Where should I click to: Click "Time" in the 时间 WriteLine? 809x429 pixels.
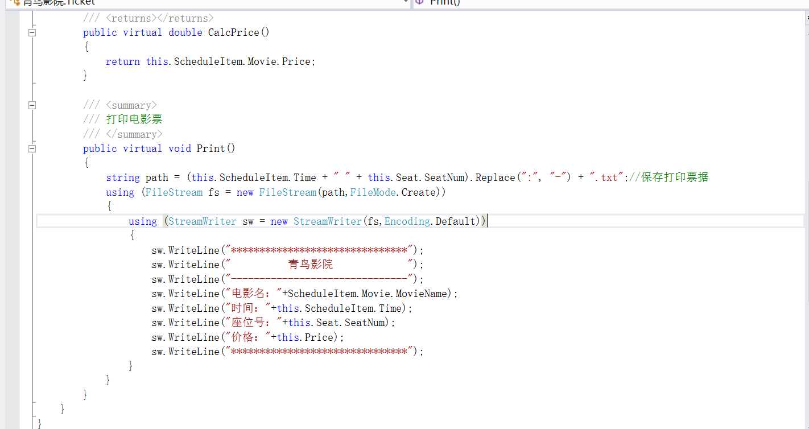point(390,308)
